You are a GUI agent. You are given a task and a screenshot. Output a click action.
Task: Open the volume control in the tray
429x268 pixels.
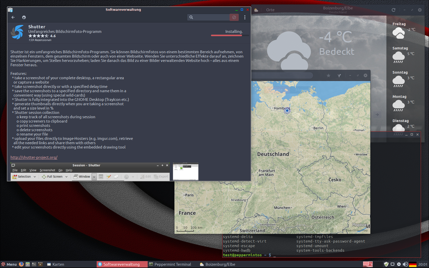(405, 264)
